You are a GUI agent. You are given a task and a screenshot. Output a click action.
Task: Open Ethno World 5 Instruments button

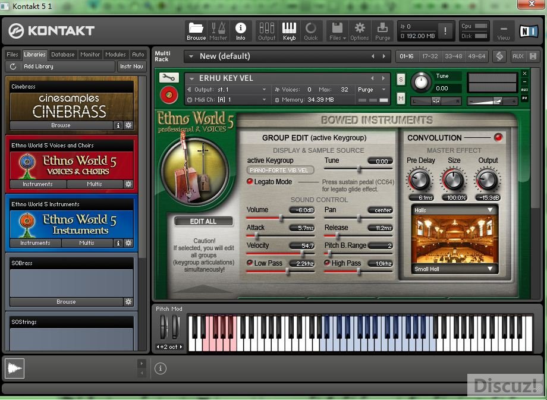coord(35,242)
